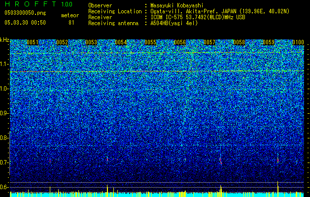310x197 pixels.
Task: Click the 1.1 kHz axis label
Action: click(4, 64)
